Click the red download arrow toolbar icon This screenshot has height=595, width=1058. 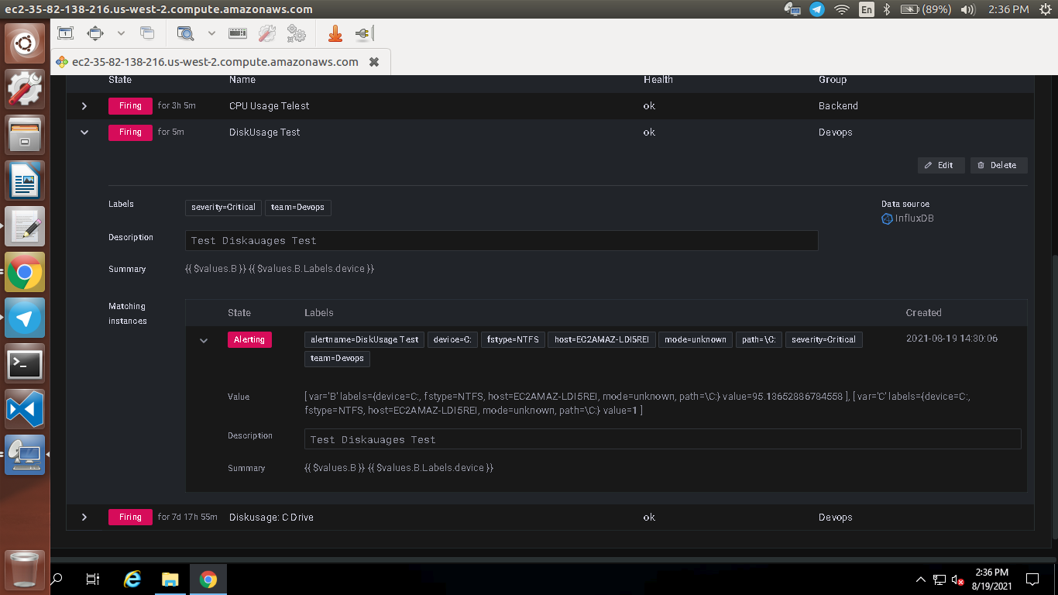[335, 33]
